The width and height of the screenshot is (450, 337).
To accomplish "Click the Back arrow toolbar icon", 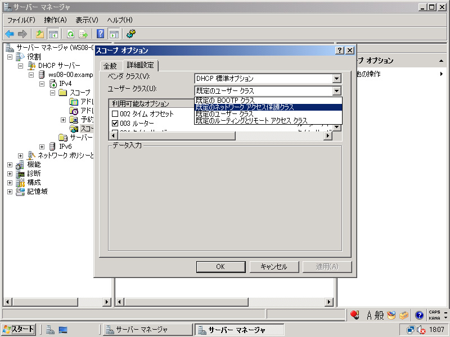I will 10,34.
